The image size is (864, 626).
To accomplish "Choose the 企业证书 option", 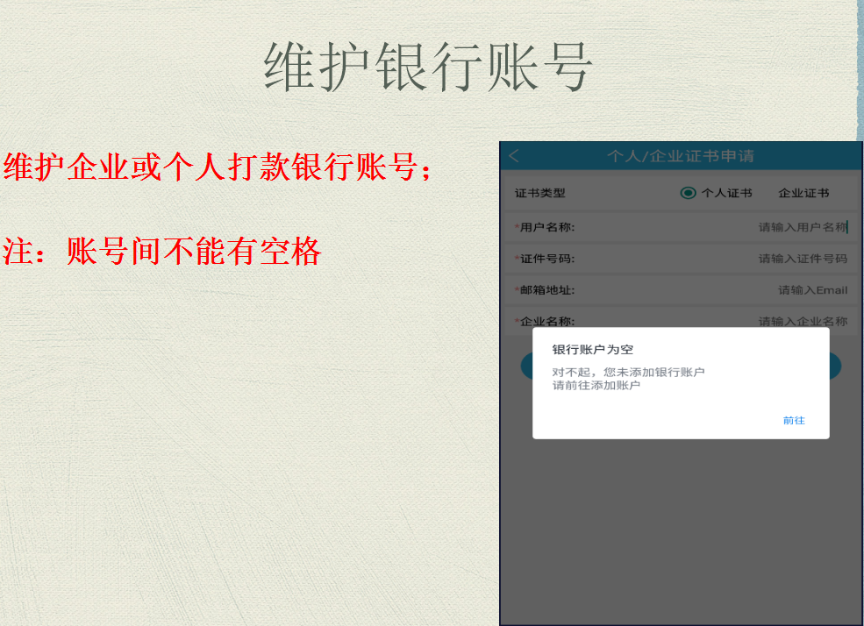I will [x=803, y=193].
